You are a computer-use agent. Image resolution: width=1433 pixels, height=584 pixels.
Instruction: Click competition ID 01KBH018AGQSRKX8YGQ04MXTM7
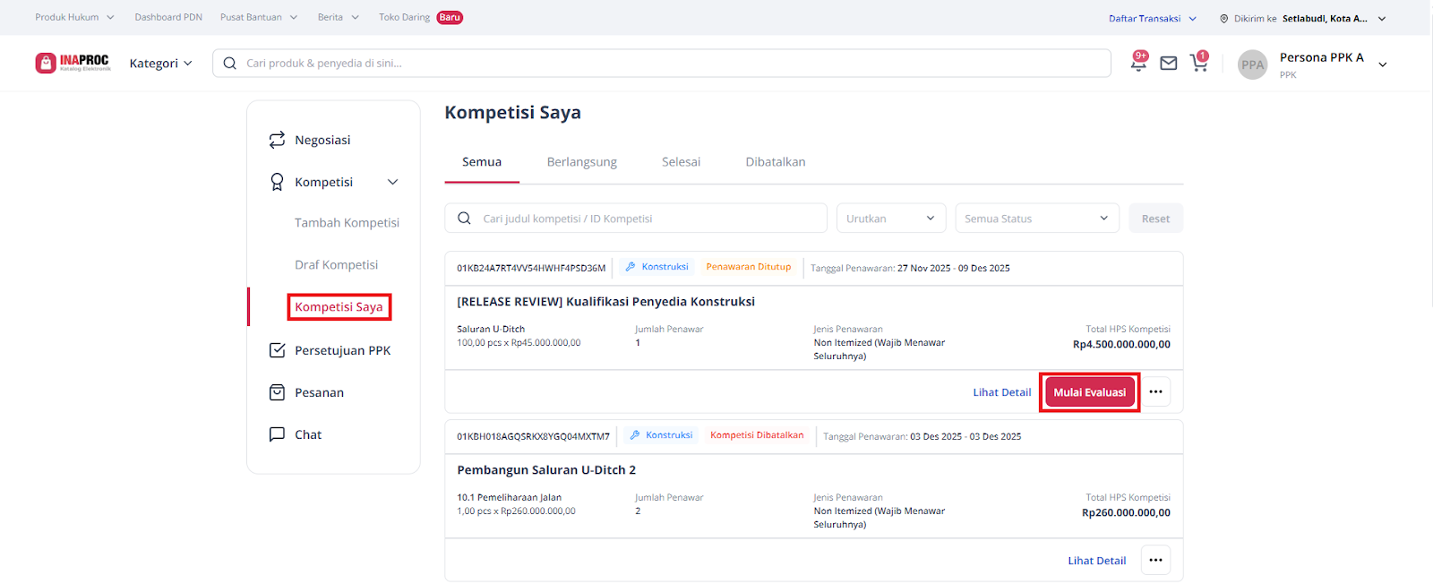pyautogui.click(x=533, y=436)
